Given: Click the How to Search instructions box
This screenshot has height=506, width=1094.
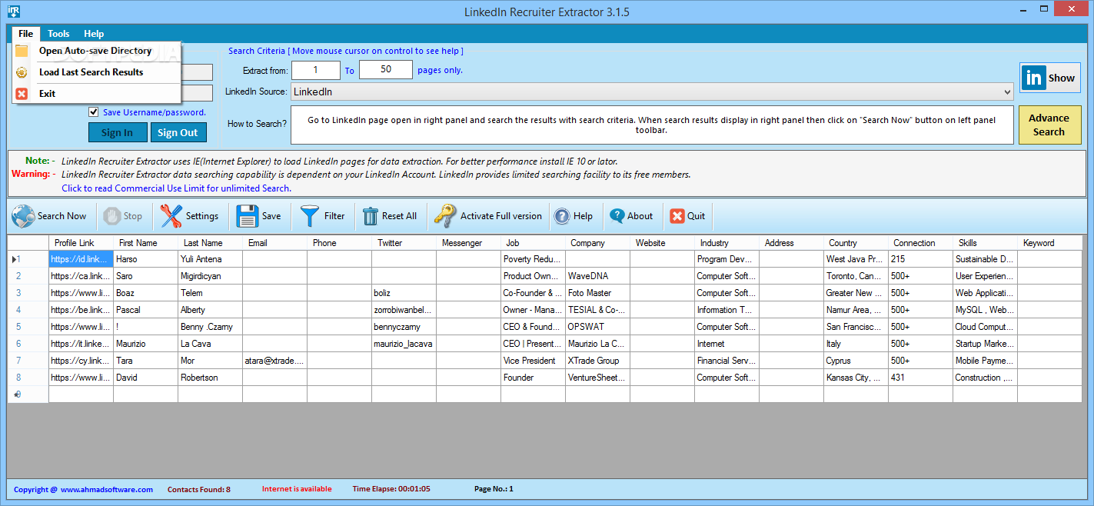Looking at the screenshot, I should point(652,125).
